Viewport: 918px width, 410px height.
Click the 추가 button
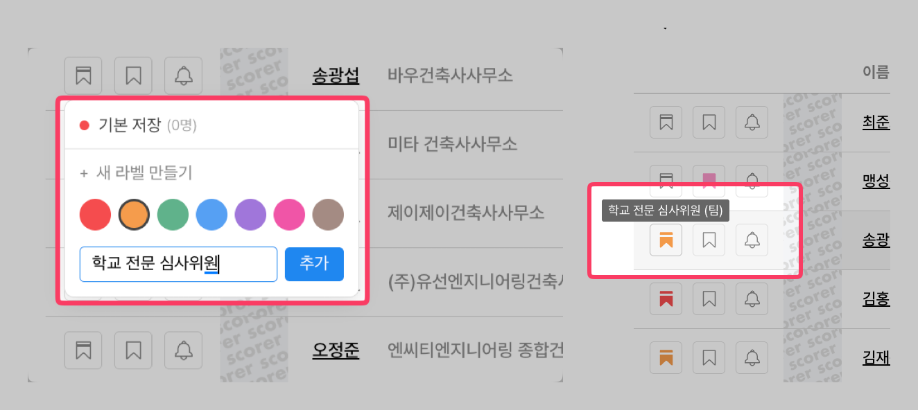click(314, 264)
